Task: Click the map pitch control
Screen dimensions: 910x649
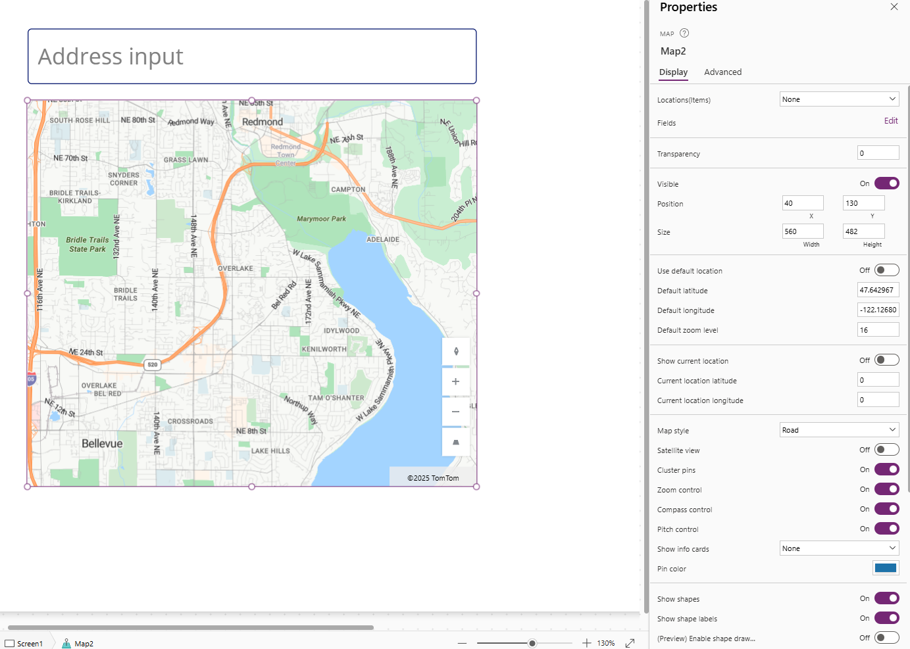Action: (x=456, y=442)
